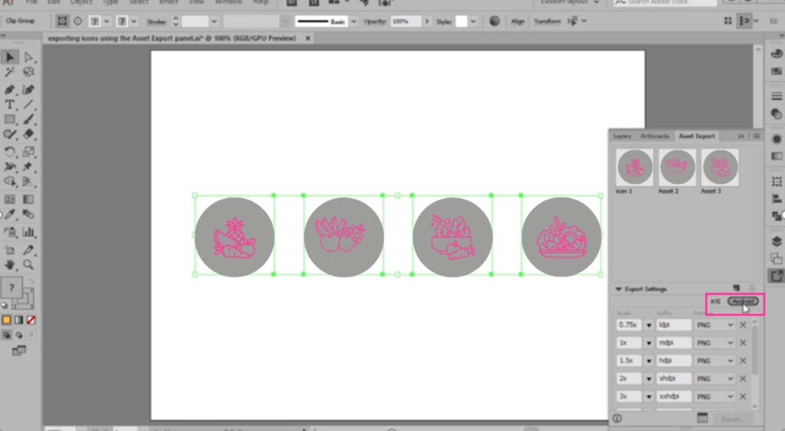Viewport: 785px width, 431px height.
Task: Select the Line Segment tool
Action: tap(28, 105)
